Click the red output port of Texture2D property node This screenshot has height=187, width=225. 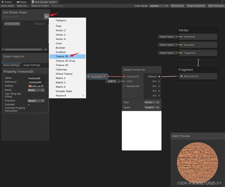click(x=104, y=77)
